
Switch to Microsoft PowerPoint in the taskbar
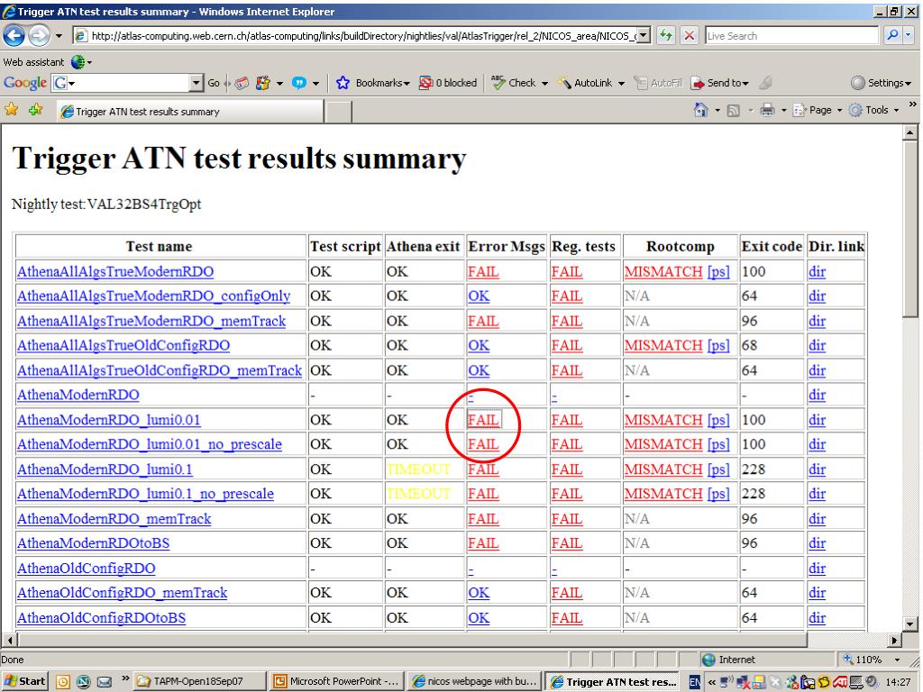pyautogui.click(x=336, y=681)
